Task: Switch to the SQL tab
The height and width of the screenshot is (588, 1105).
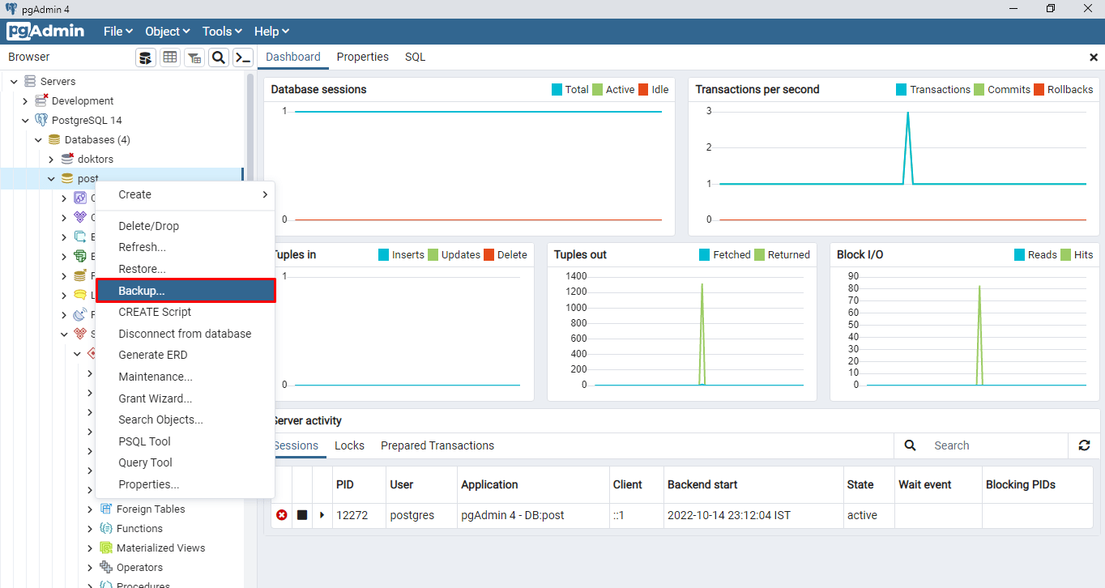Action: coord(416,57)
